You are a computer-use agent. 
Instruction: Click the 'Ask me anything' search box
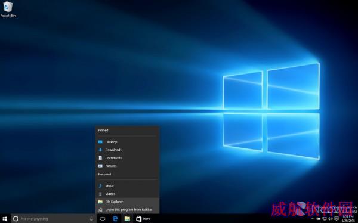pyautogui.click(x=54, y=219)
